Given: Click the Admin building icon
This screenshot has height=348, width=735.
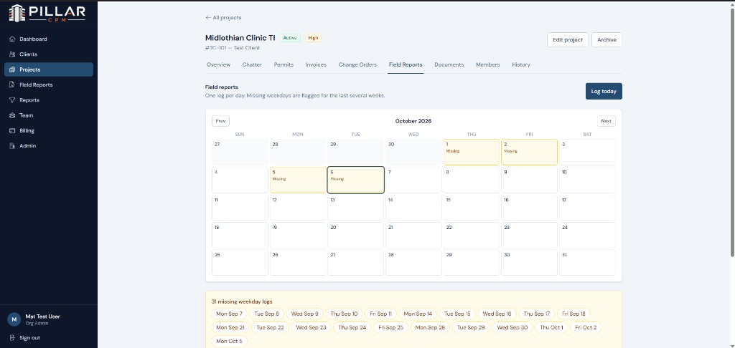Looking at the screenshot, I should click(13, 146).
